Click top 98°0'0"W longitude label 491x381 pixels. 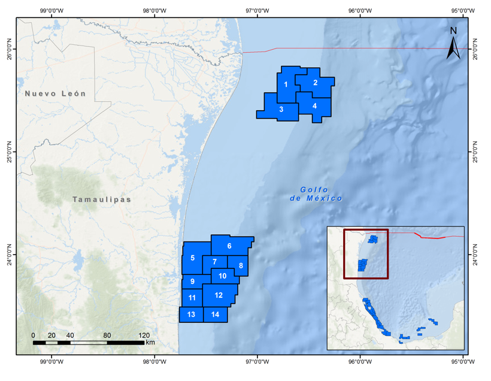click(x=154, y=11)
